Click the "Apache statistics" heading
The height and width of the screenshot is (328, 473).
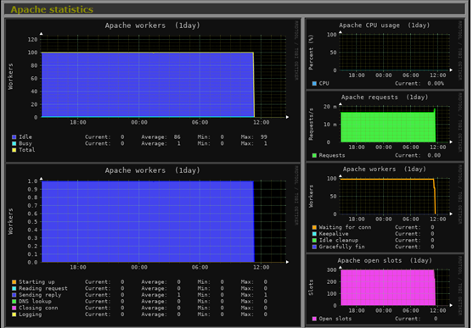coord(52,9)
